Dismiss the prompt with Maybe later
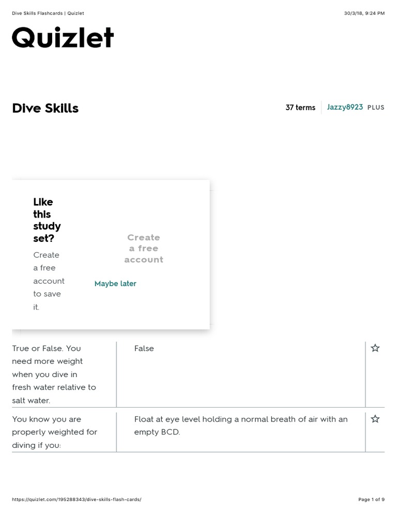Screen dimensions: 397x529 (x=115, y=284)
